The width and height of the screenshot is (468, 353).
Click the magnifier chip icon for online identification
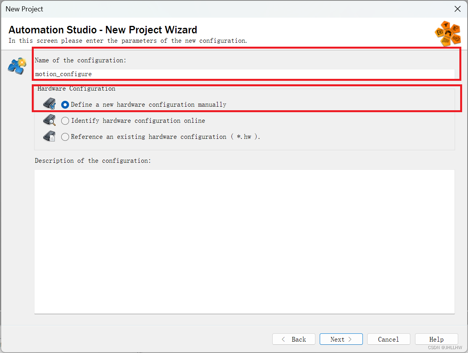49,120
